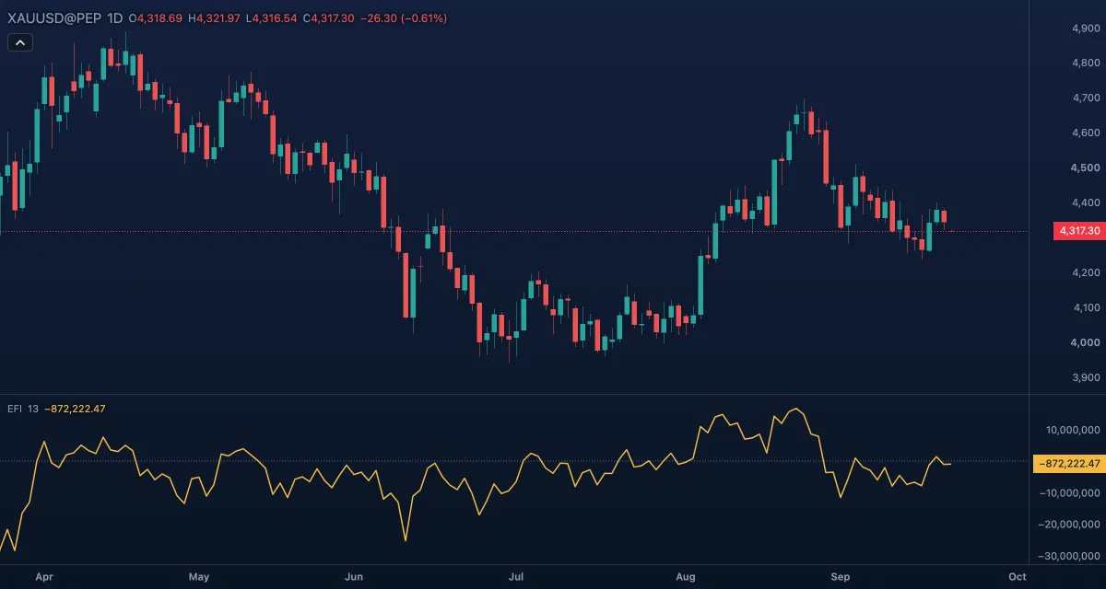Click the 4,000 price axis label
This screenshot has height=589, width=1106.
click(1086, 343)
